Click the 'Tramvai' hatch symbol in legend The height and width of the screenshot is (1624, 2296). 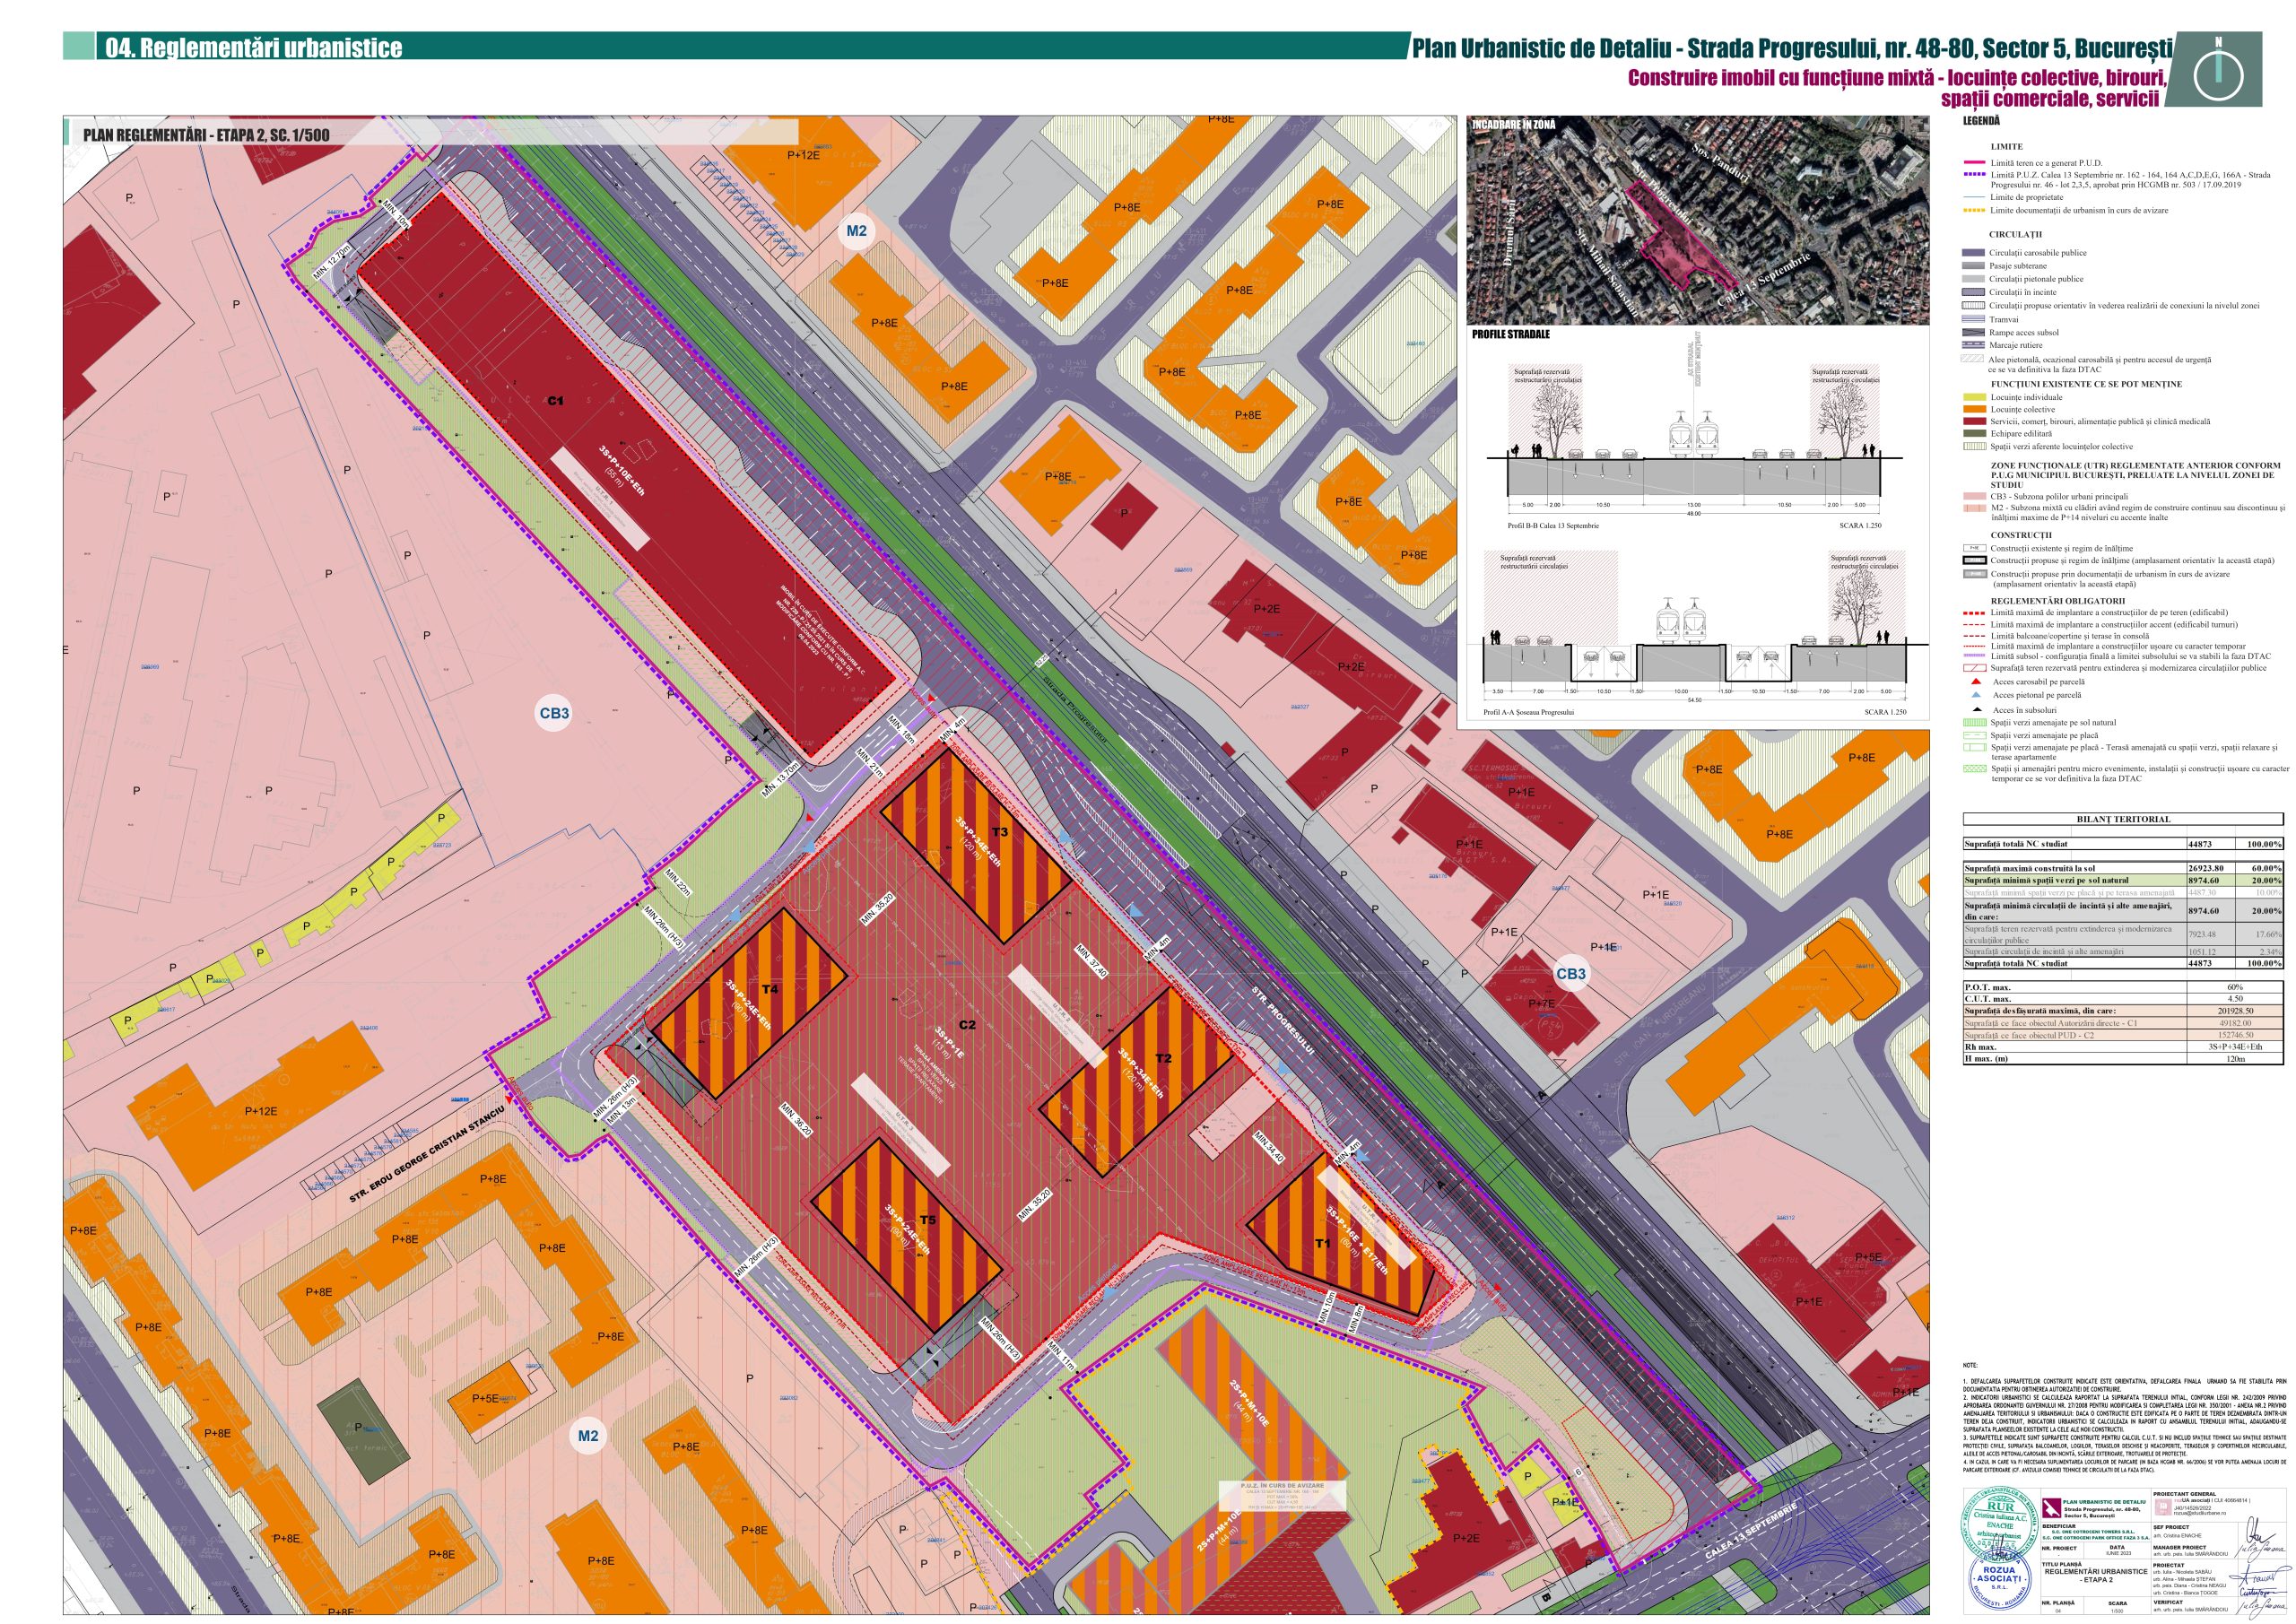pos(1973,319)
